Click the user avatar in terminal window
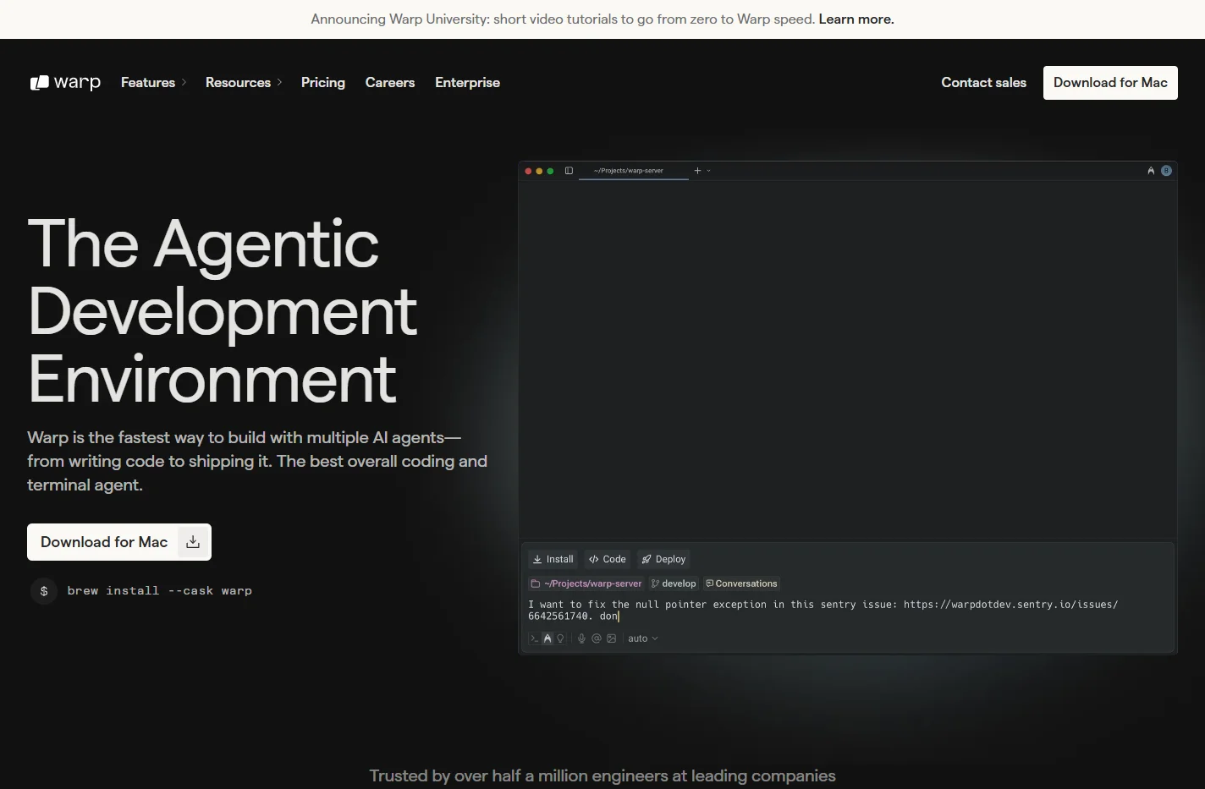Viewport: 1205px width, 789px height. (x=1166, y=171)
